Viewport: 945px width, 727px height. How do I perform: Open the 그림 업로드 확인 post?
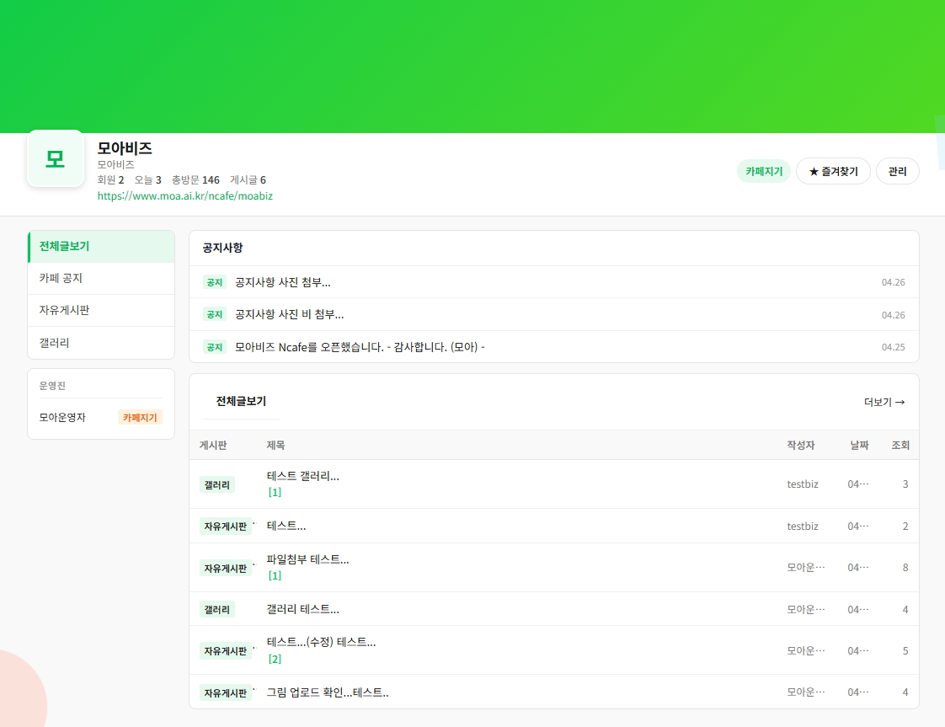(x=327, y=692)
